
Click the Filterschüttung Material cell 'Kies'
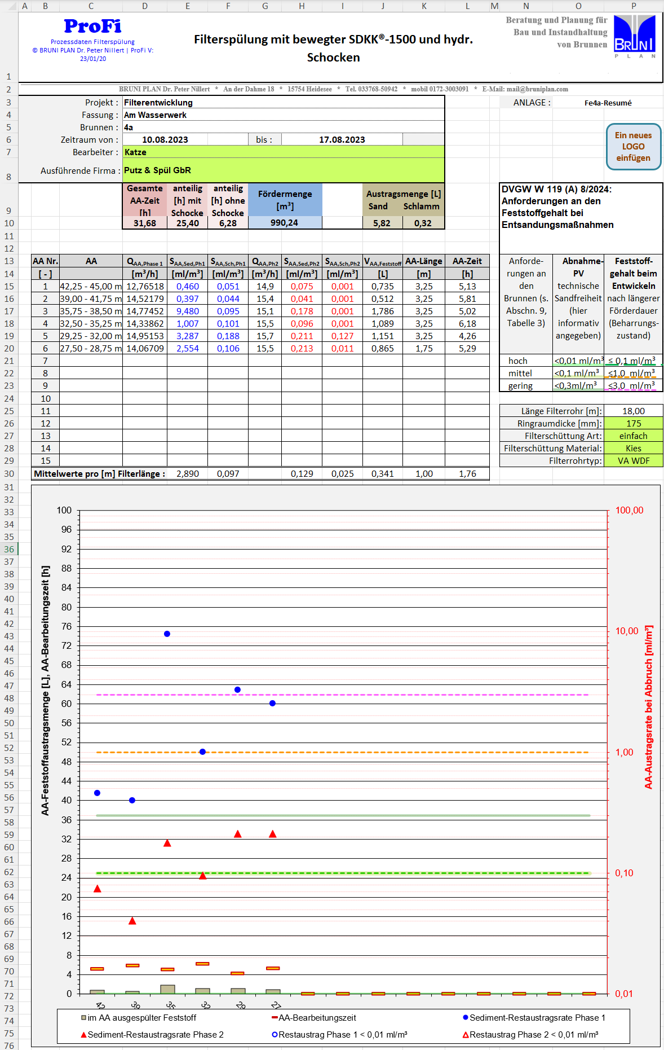pyautogui.click(x=634, y=449)
